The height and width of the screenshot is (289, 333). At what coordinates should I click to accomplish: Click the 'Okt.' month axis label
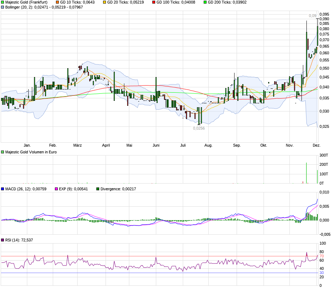tap(264, 145)
